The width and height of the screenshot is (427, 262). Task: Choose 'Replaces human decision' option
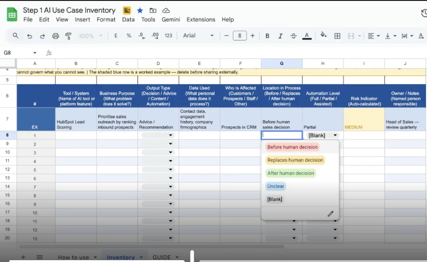[x=295, y=160]
